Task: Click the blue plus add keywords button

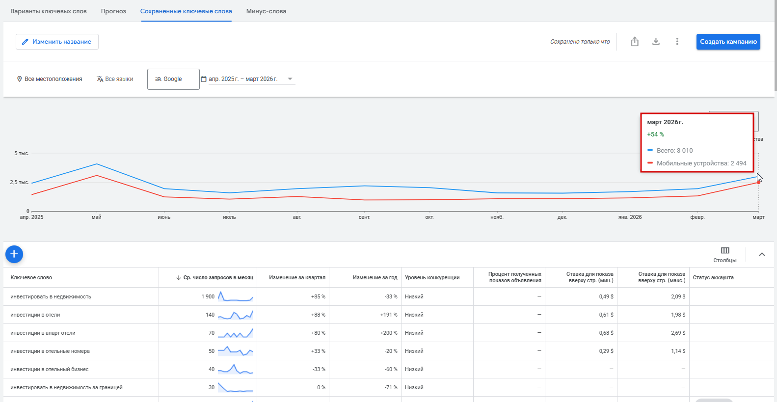Action: (14, 254)
